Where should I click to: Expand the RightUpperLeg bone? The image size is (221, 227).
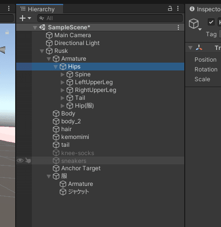pyautogui.click(x=62, y=90)
